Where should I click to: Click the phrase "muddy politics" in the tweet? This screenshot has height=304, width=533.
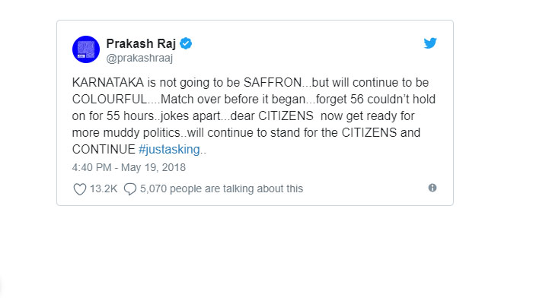[x=142, y=133]
